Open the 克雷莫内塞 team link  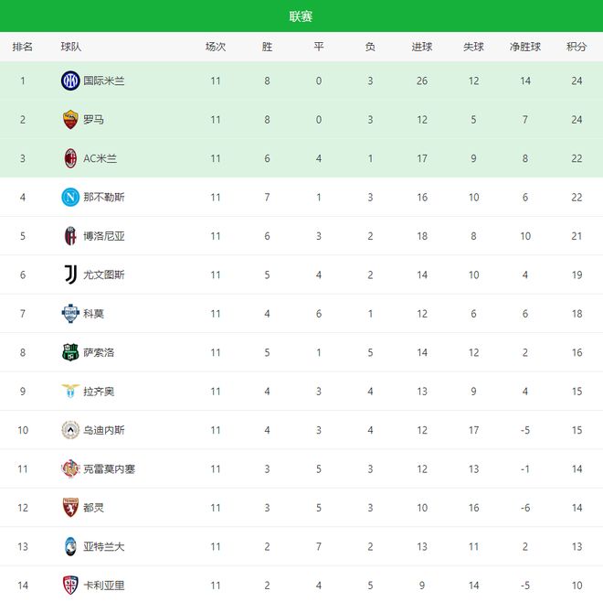(x=110, y=469)
